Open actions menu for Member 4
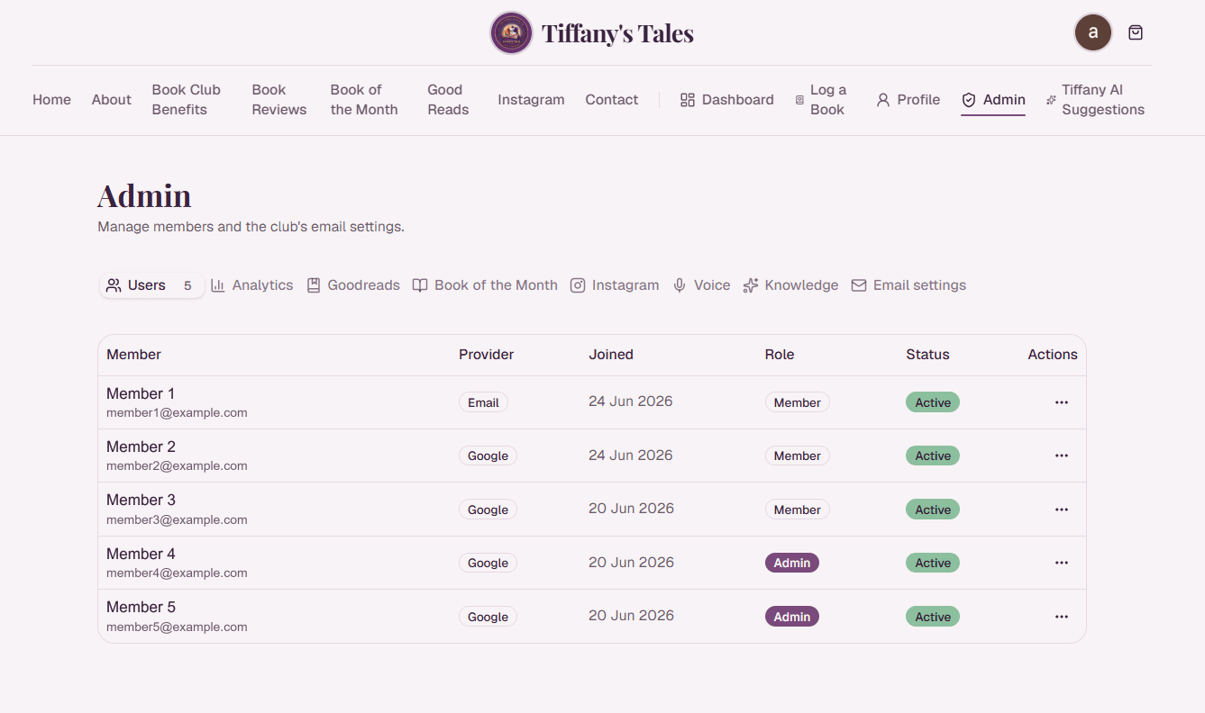Viewport: 1205px width, 713px height. pos(1062,563)
